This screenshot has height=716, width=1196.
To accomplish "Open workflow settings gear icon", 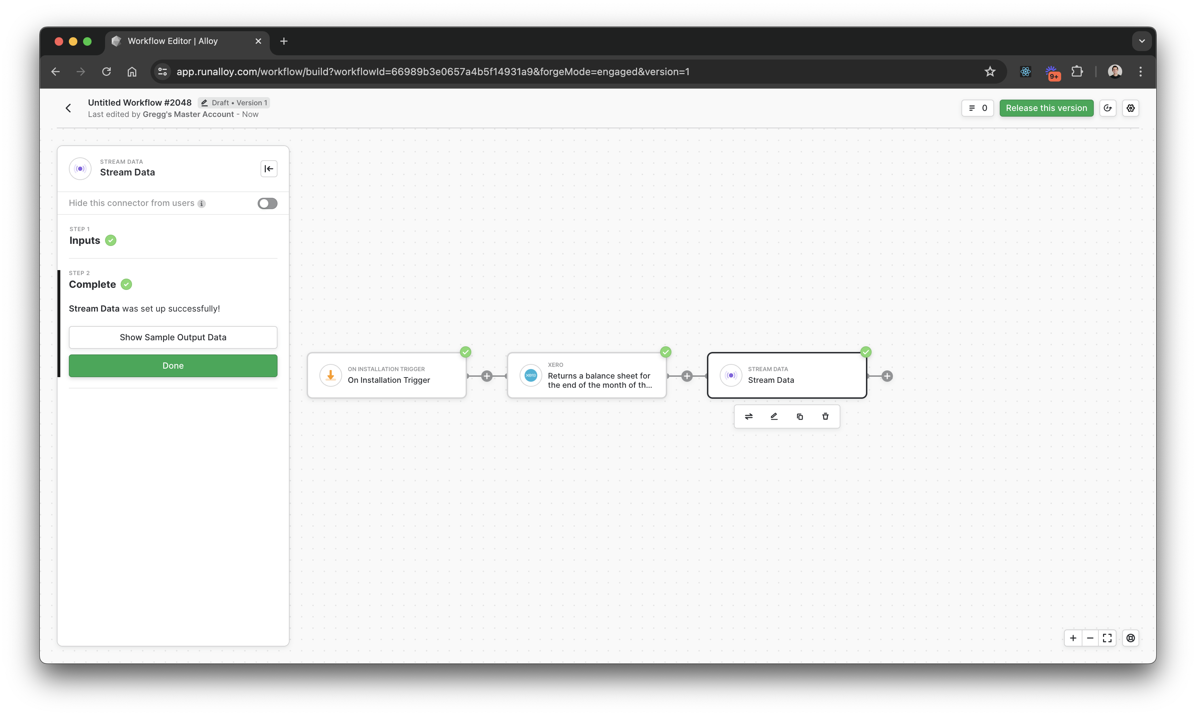I will pos(1130,108).
